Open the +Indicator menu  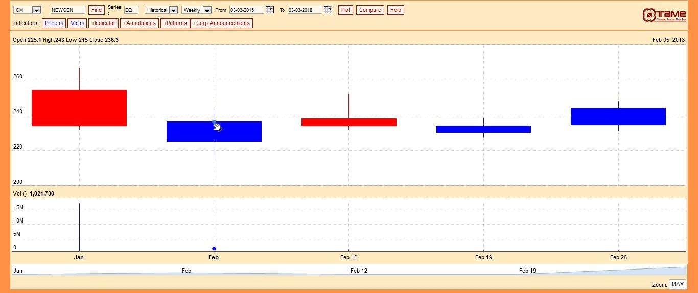pyautogui.click(x=104, y=23)
